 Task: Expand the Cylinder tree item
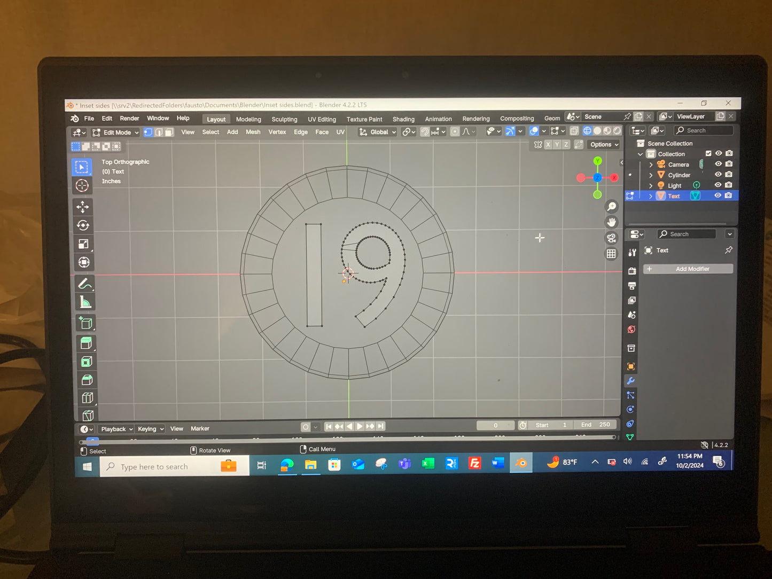[x=651, y=175]
